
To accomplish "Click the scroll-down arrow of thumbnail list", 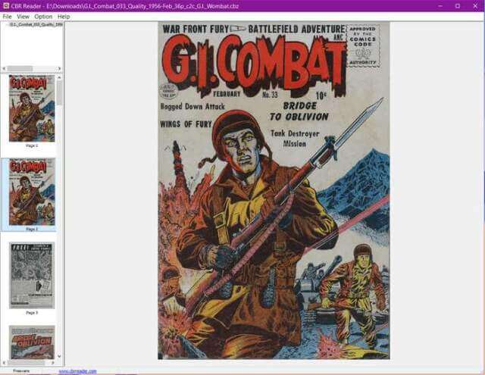I will [x=59, y=356].
